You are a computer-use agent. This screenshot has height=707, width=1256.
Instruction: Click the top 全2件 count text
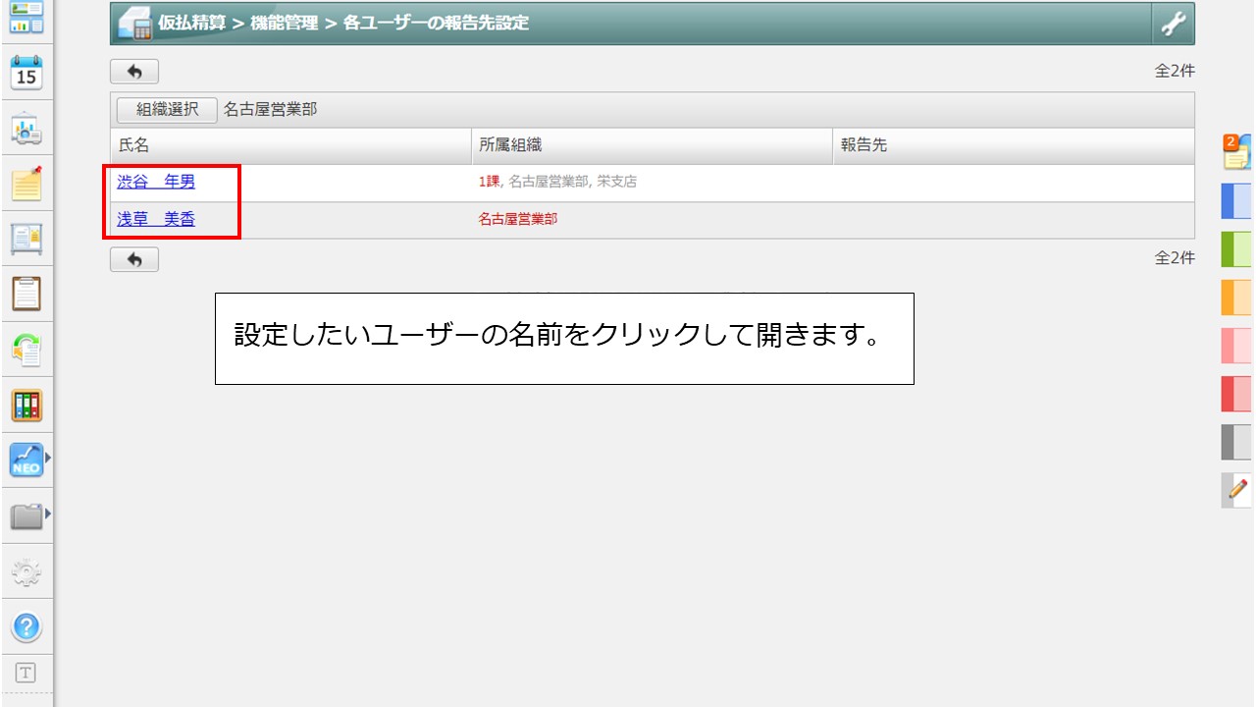coord(1175,71)
